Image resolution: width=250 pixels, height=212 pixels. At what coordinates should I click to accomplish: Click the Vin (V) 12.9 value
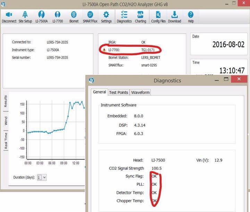pos(218,160)
